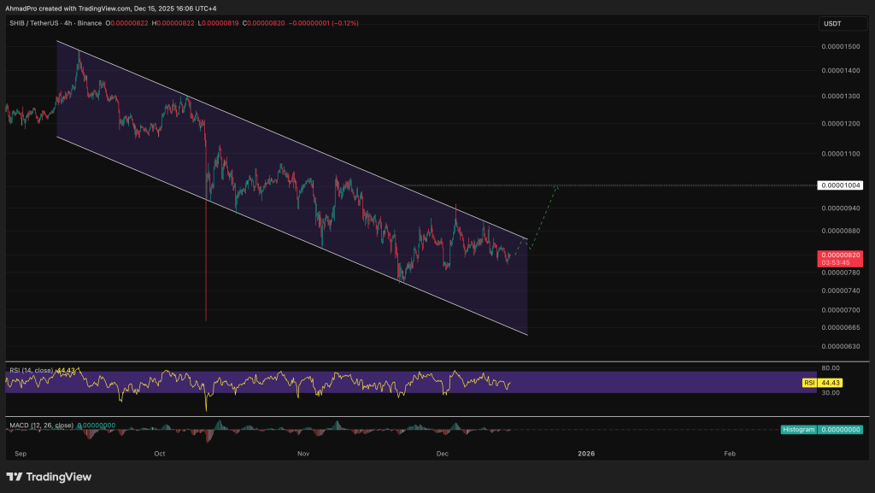The height and width of the screenshot is (493, 875).
Task: Open the MACD (12, 26, close) indicator legend
Action: click(x=40, y=425)
